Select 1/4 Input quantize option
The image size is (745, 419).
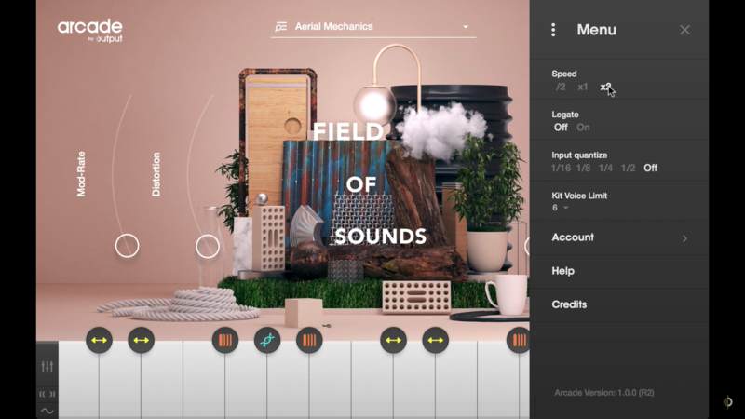point(605,169)
